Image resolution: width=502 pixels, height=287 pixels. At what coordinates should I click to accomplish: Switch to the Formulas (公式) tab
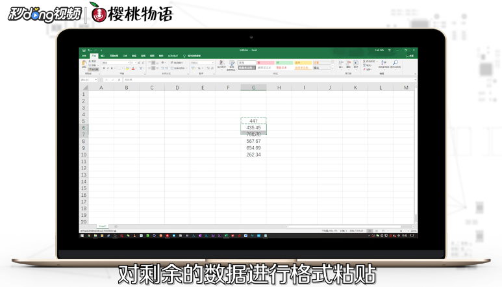tap(125, 56)
